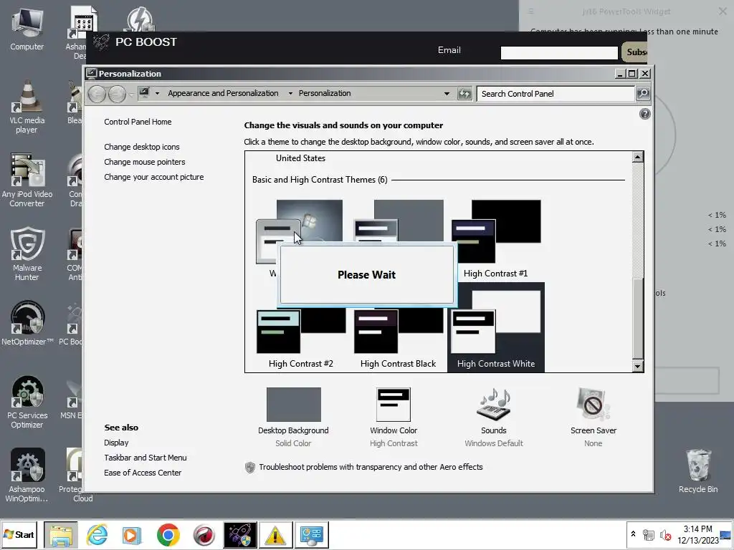
Task: Open the network tray icon
Action: click(648, 534)
